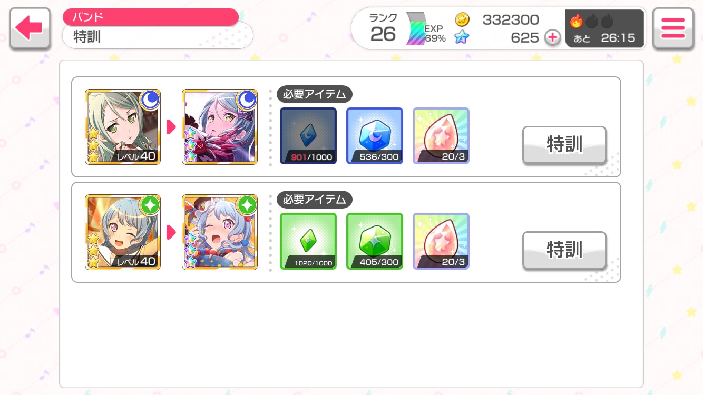703x395 pixels.
Task: Tap the pink droplet ticket in second row
Action: 441,241
